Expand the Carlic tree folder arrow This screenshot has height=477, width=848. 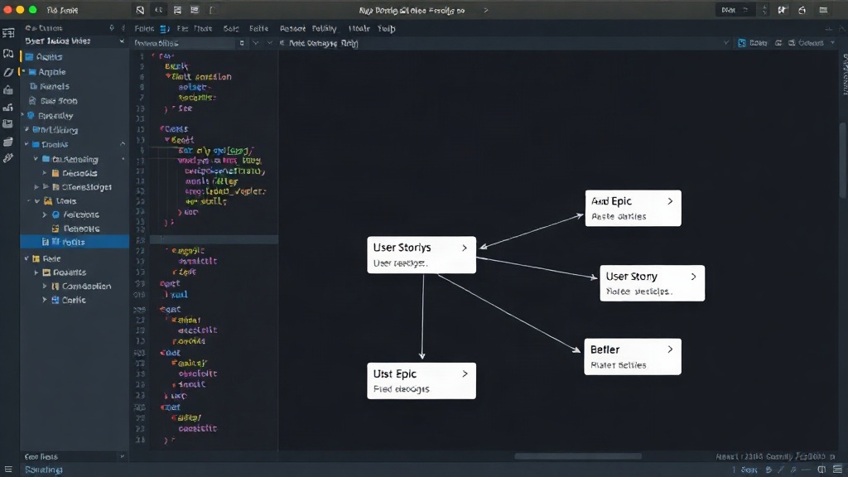45,300
